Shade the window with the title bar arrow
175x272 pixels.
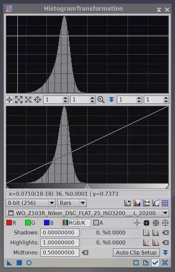(159, 10)
